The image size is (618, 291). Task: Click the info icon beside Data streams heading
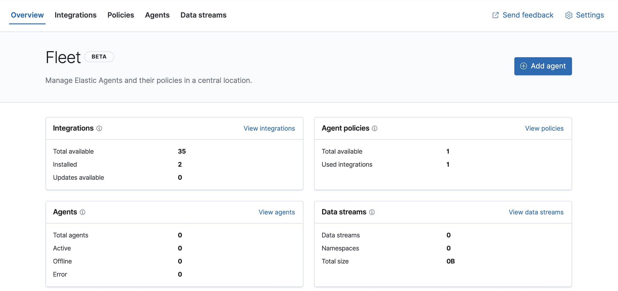point(372,212)
